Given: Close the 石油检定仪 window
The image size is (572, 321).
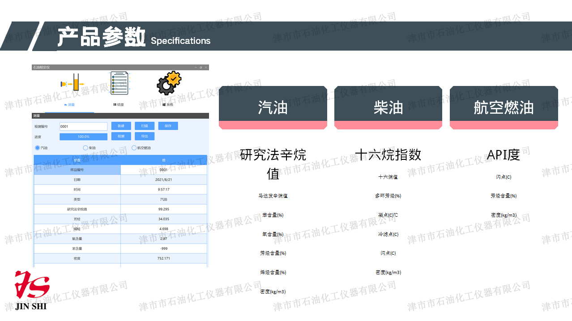Looking at the screenshot, I should (x=206, y=67).
